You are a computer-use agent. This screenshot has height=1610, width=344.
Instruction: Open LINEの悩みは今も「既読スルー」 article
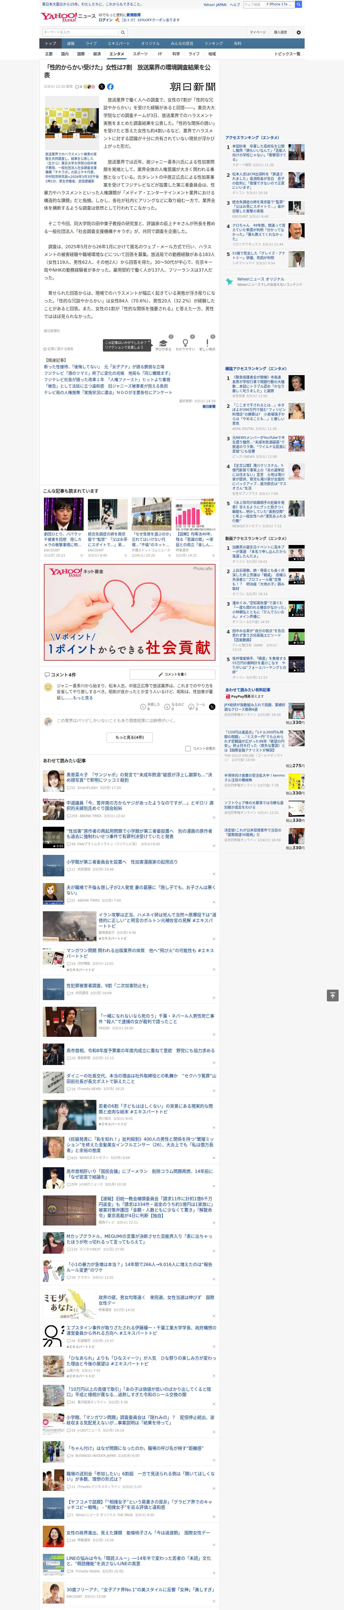pos(139,1561)
